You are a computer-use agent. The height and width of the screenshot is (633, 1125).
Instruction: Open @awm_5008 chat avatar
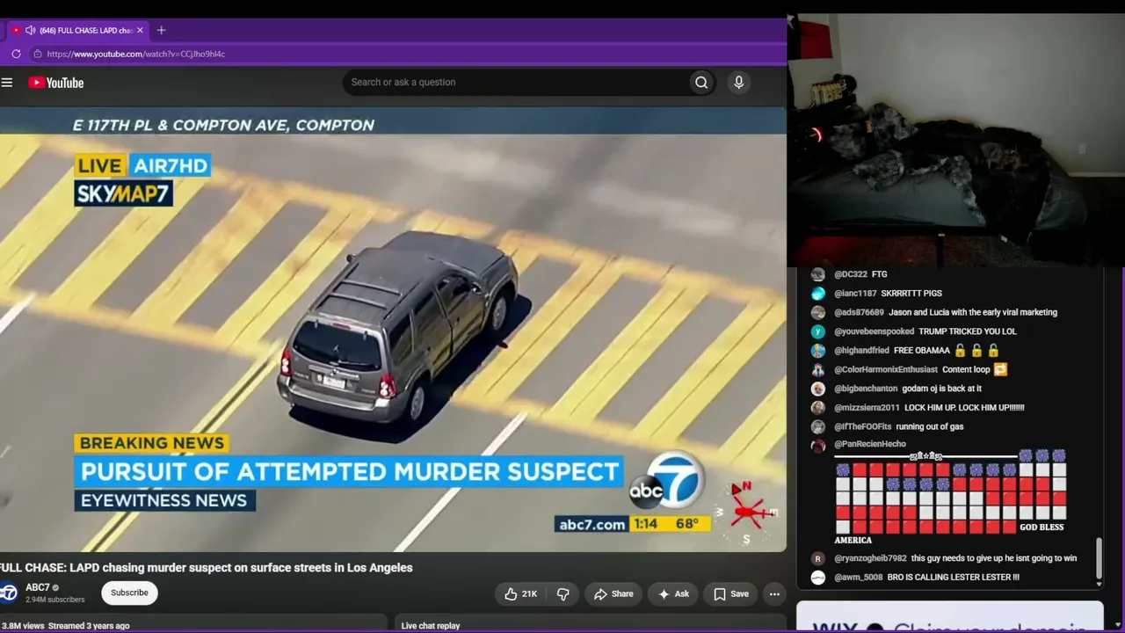818,578
